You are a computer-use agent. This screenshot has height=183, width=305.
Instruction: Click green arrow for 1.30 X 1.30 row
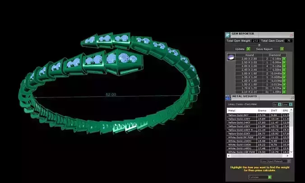tap(284, 77)
